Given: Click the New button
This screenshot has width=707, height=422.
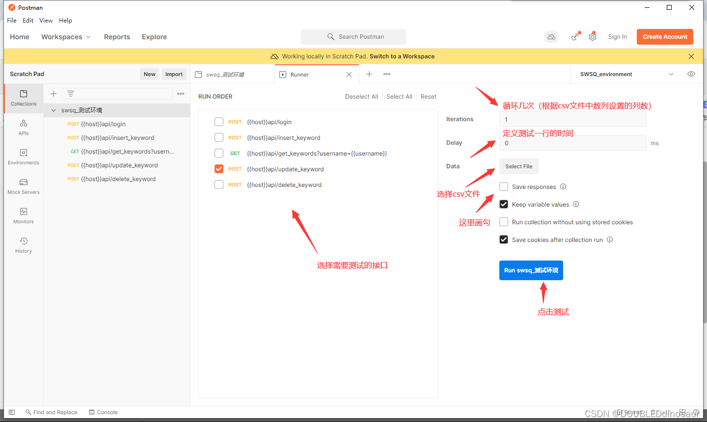Looking at the screenshot, I should pos(150,74).
